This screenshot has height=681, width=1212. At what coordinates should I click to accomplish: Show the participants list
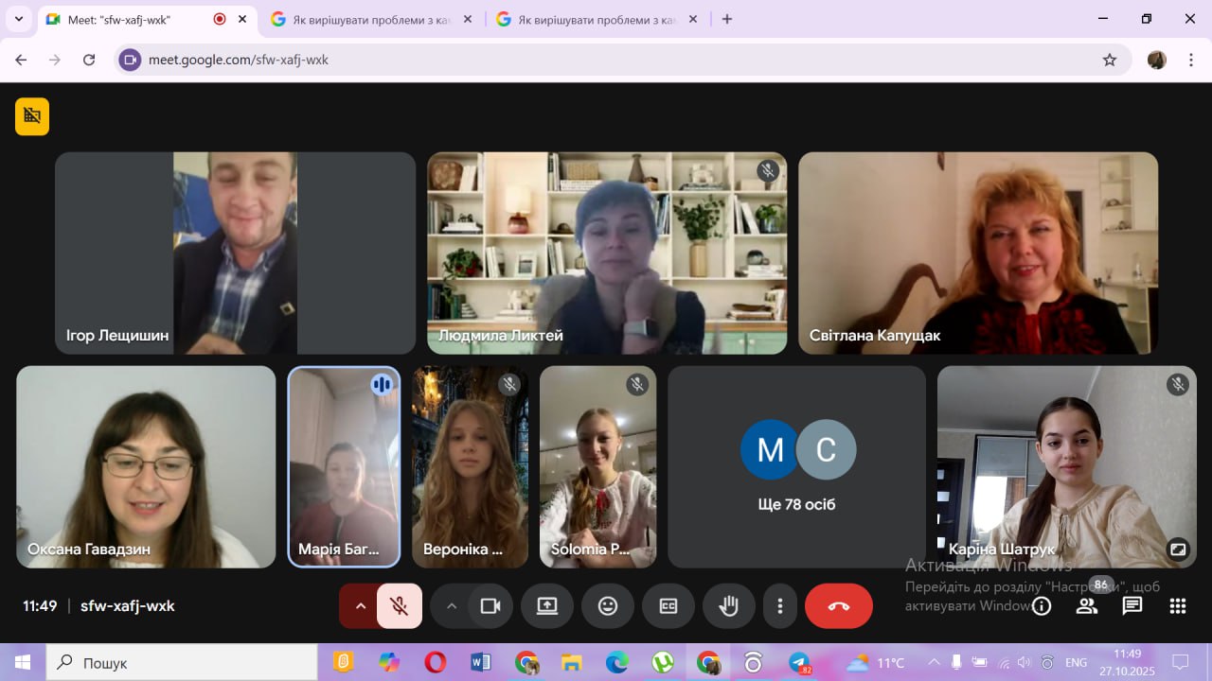(x=1087, y=606)
